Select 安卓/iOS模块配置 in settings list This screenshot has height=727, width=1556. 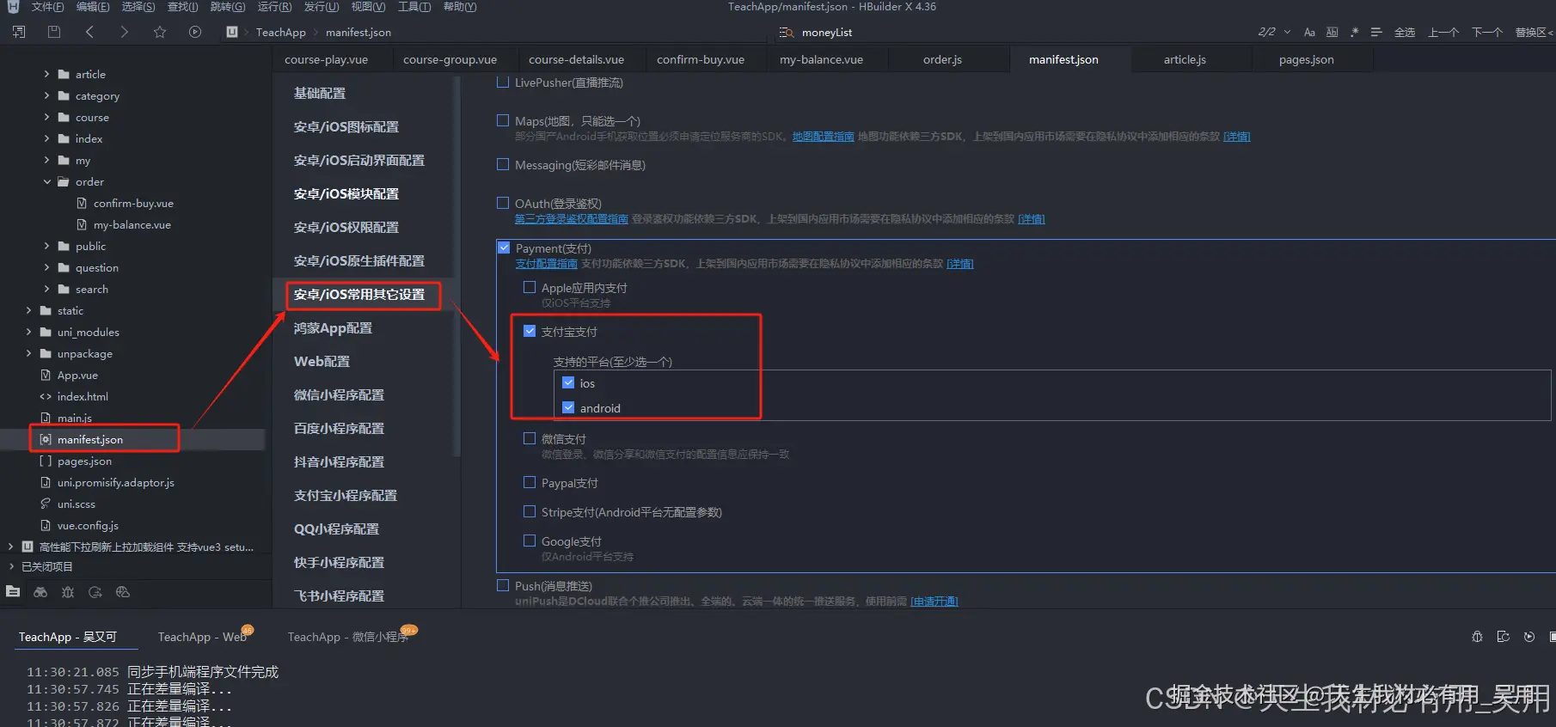pyautogui.click(x=346, y=193)
